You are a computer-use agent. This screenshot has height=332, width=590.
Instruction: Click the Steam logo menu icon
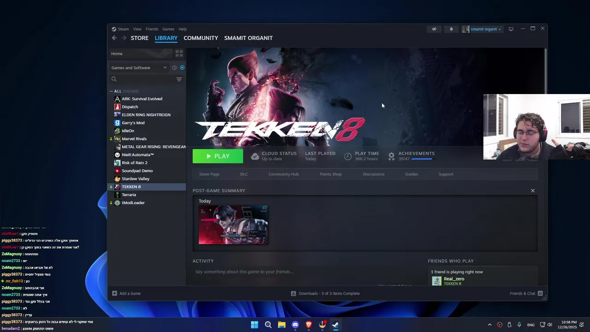click(114, 29)
